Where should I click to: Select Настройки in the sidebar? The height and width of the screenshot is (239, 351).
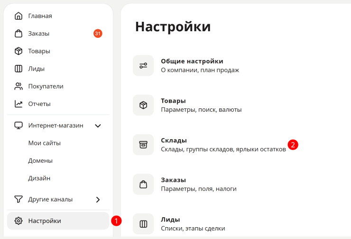coord(58,221)
